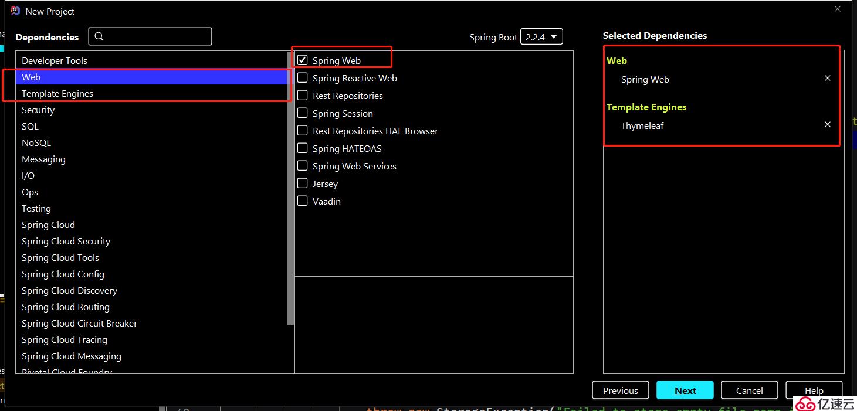Screen dimensions: 857x411
Task: Click the Cancel button
Action: [x=749, y=390]
